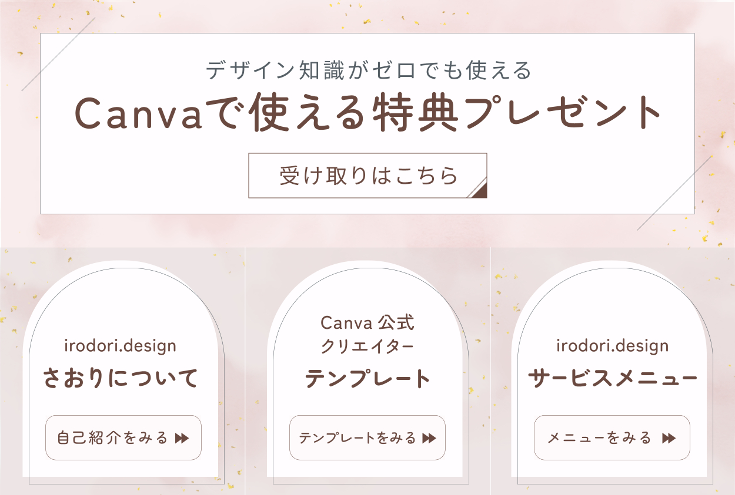Click the double-arrow icon beside 自己紹介をみる
Viewport: 735px width, 495px height.
(x=182, y=438)
